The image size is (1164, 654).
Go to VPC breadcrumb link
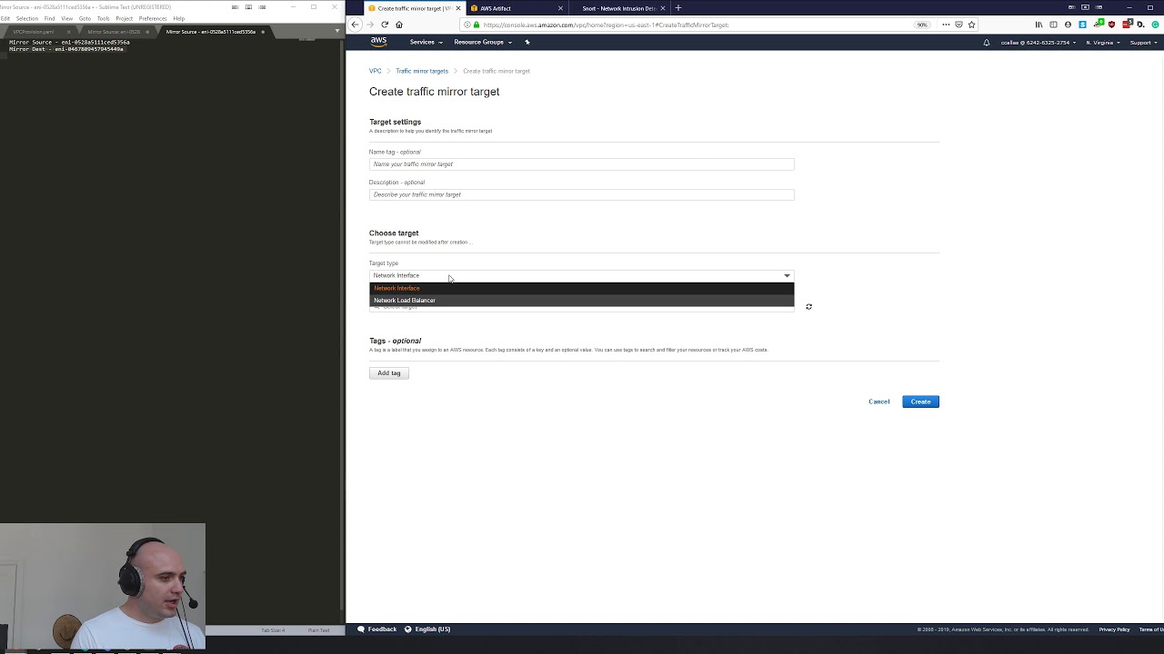click(x=376, y=71)
